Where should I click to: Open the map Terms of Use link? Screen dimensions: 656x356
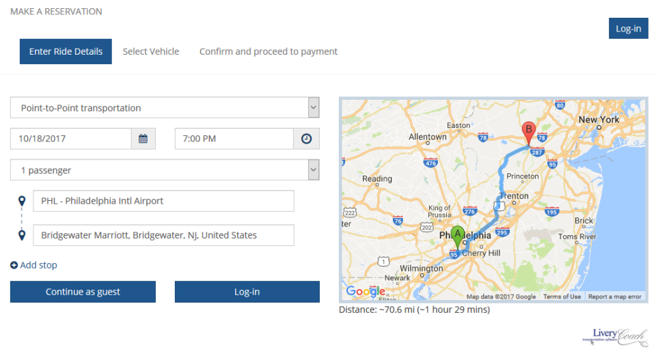[562, 297]
